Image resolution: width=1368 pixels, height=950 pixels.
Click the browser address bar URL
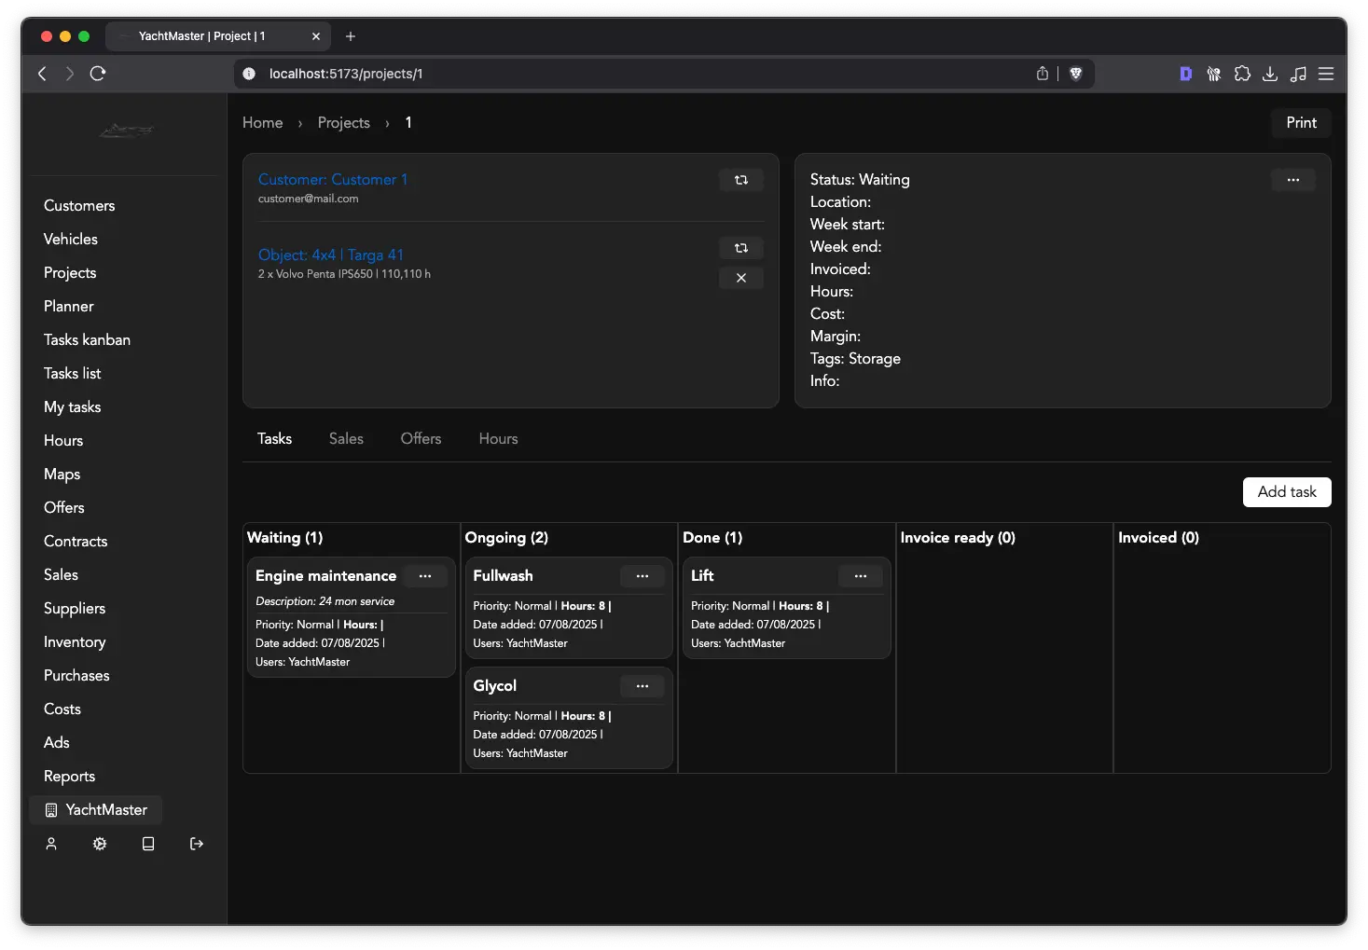(346, 74)
